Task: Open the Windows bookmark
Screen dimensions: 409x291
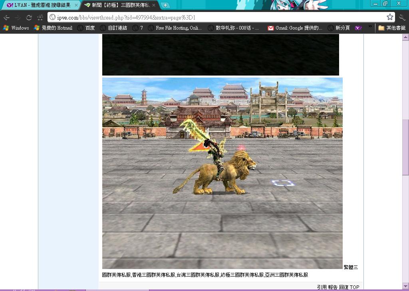Action: (x=16, y=28)
